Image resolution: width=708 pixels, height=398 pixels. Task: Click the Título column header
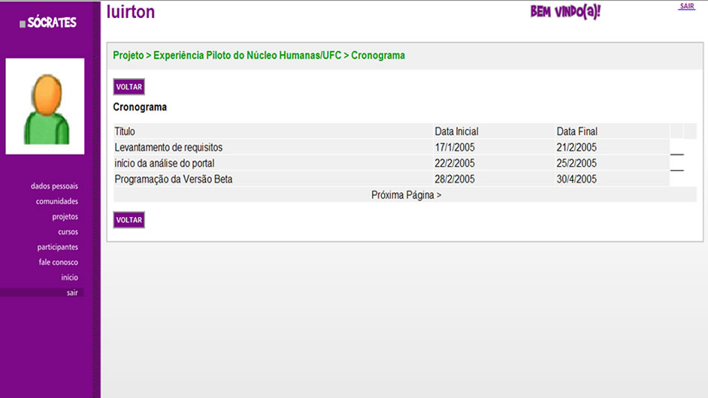(x=125, y=131)
